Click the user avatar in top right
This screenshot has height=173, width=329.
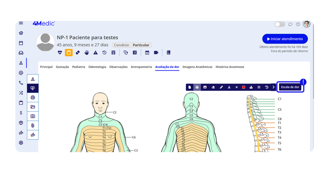click(x=307, y=24)
